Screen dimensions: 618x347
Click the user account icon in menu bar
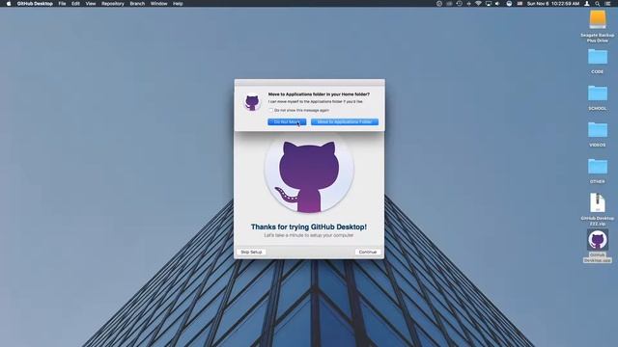[587, 4]
